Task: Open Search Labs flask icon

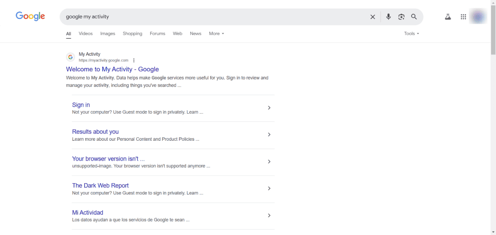Action: point(448,17)
